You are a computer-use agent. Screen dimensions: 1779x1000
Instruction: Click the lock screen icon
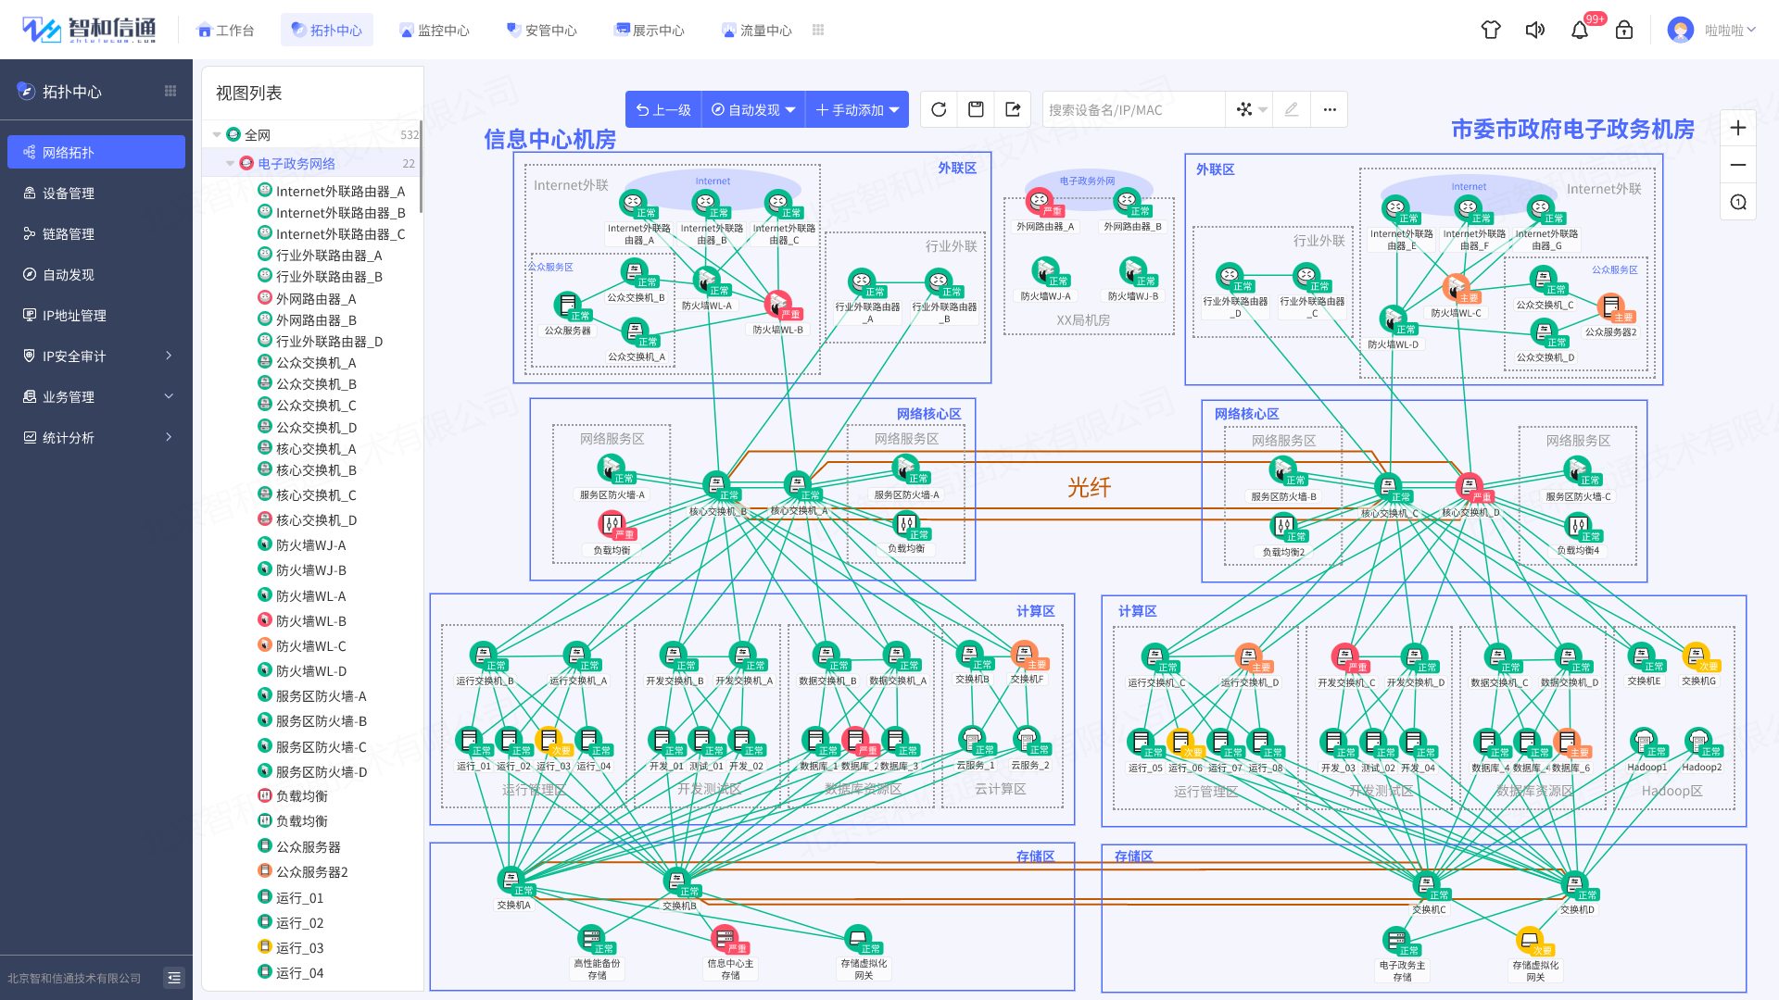click(1624, 31)
